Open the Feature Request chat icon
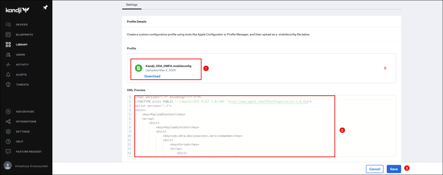The height and width of the screenshot is (175, 443). point(8,152)
